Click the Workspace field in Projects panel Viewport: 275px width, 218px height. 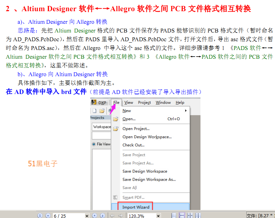tap(101, 127)
